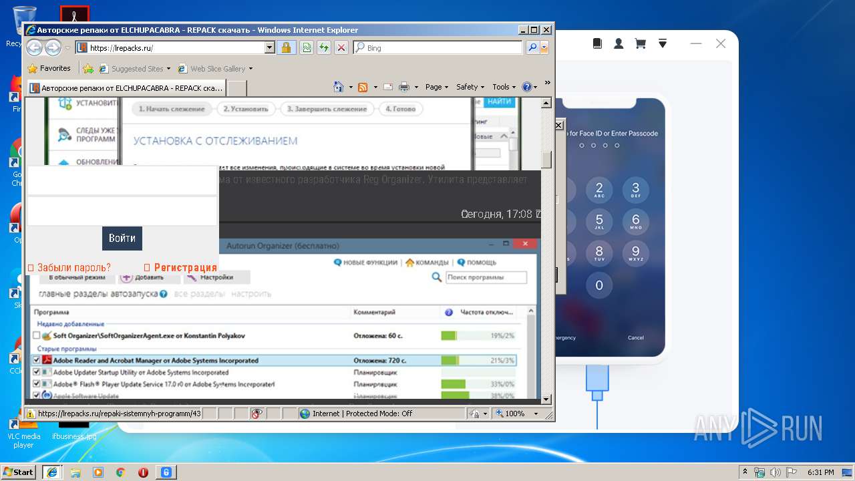Open the Favorites center
The height and width of the screenshot is (481, 855).
coord(49,68)
